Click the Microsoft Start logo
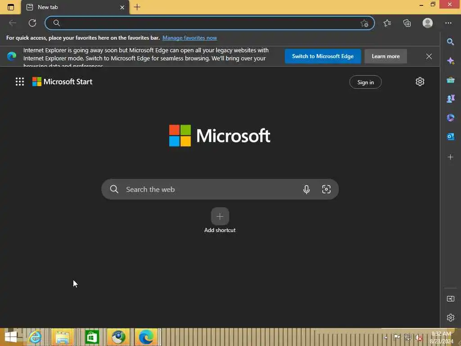This screenshot has height=346, width=461. tap(62, 82)
